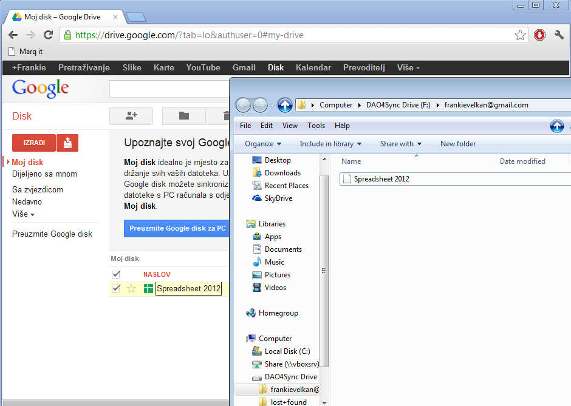Toggle the select-all checkbox beside NASLOV
Image resolution: width=571 pixels, height=406 pixels.
click(x=117, y=274)
